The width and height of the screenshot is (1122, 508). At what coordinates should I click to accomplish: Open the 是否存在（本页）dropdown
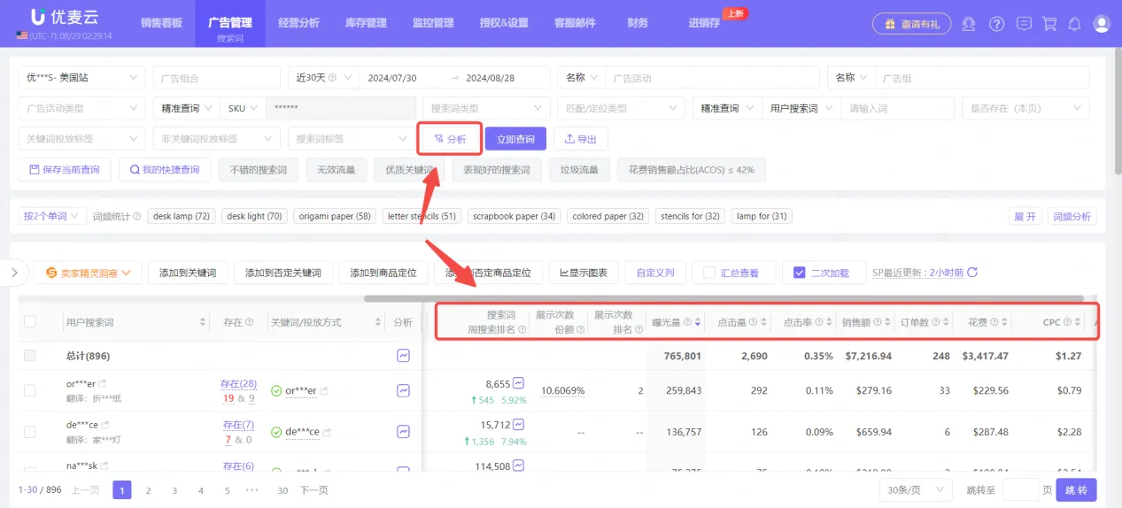coord(1025,108)
